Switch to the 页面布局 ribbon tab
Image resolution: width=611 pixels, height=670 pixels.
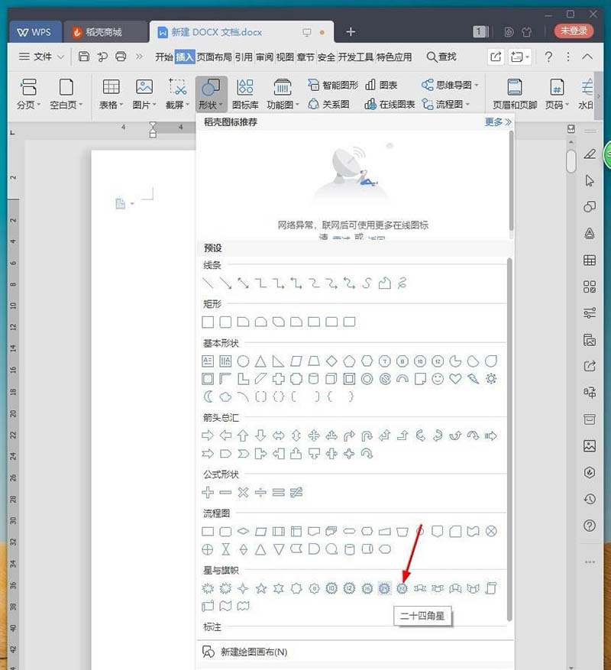click(x=214, y=57)
